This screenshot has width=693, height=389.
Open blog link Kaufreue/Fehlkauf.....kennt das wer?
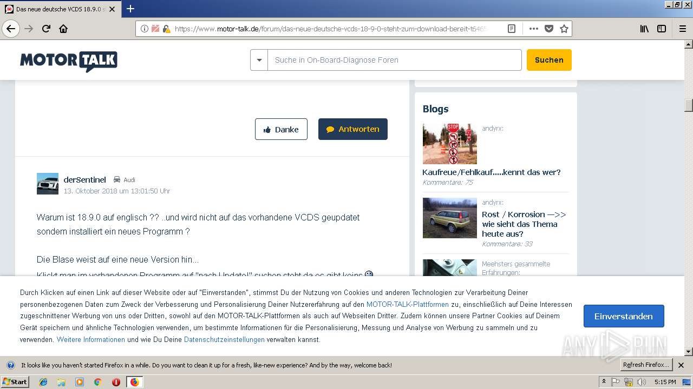click(x=492, y=172)
